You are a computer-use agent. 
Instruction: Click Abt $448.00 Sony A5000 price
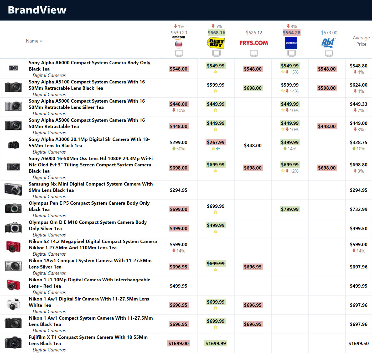tap(327, 126)
